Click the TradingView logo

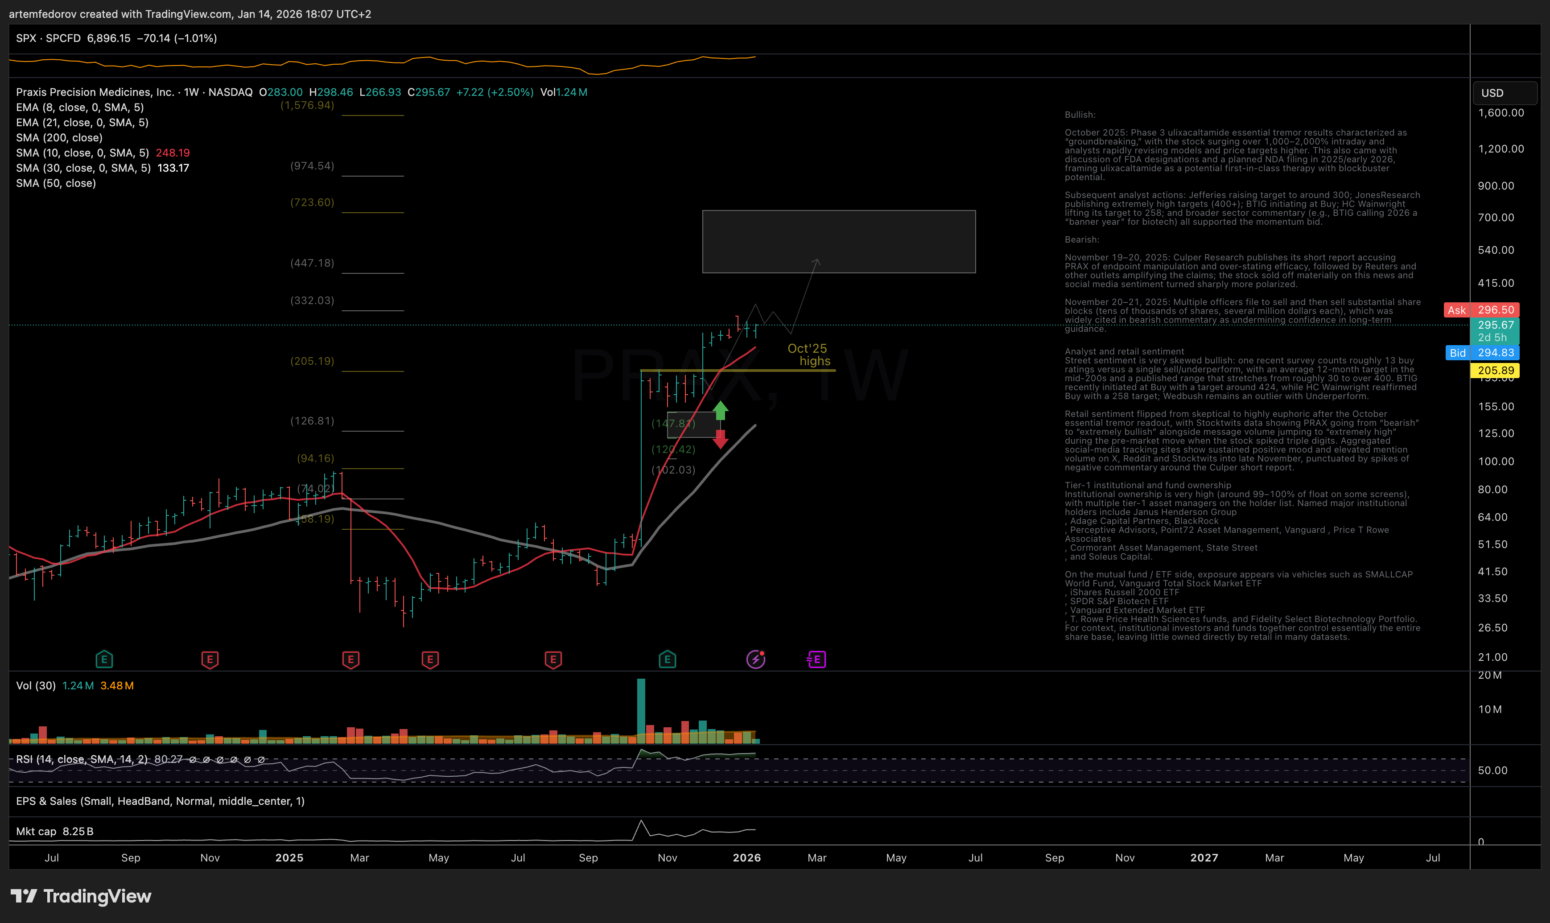[x=81, y=896]
